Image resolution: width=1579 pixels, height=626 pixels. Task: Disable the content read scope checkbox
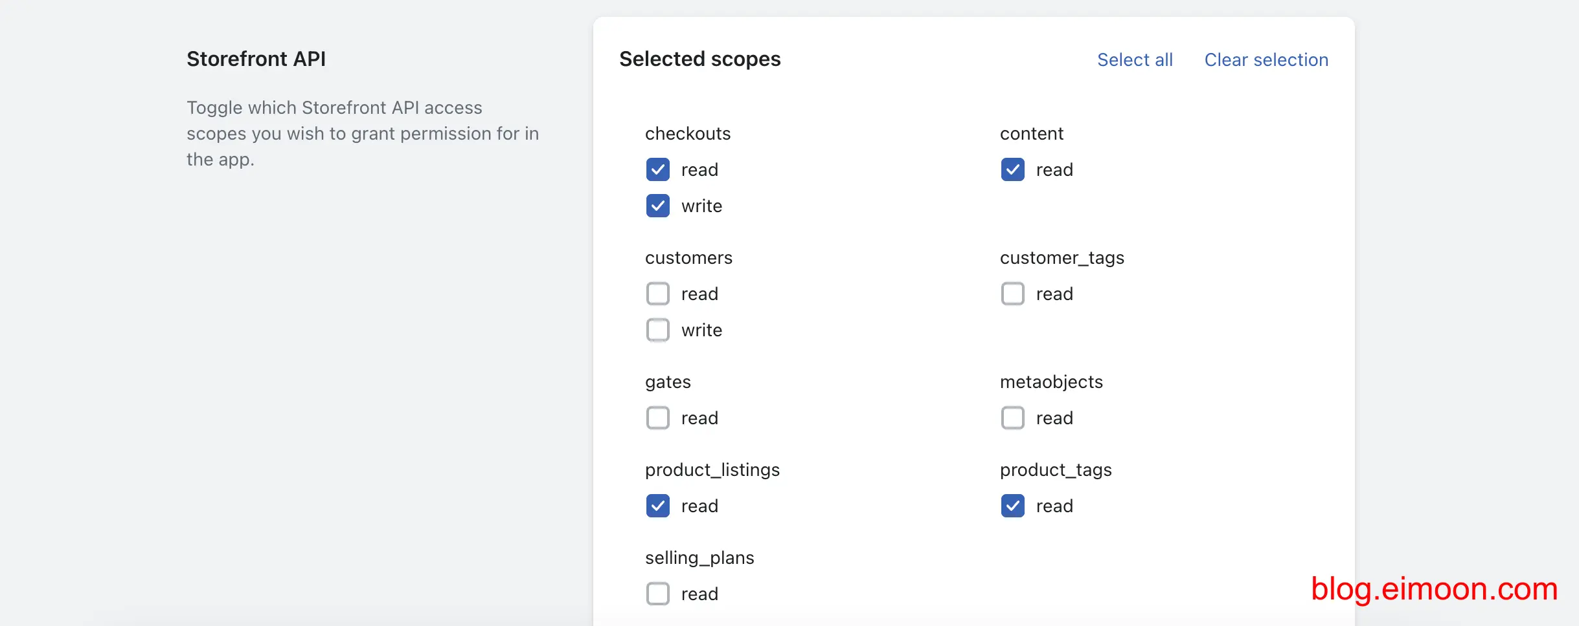[x=1012, y=169]
